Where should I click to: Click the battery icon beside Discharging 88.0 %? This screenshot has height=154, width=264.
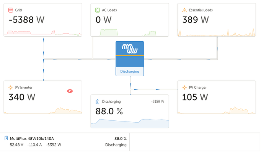(98, 102)
